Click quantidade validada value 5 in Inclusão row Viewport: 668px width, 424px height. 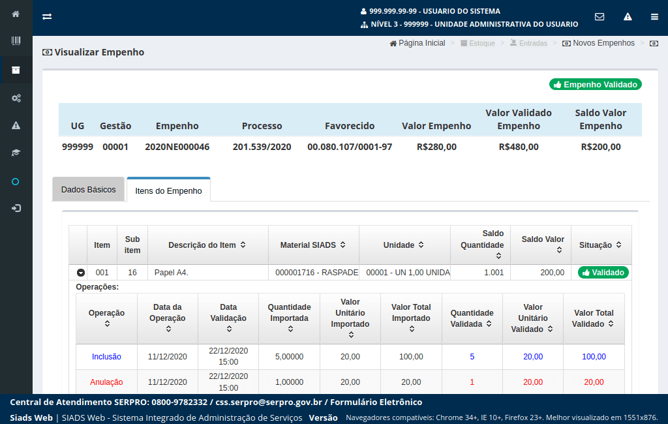472,357
